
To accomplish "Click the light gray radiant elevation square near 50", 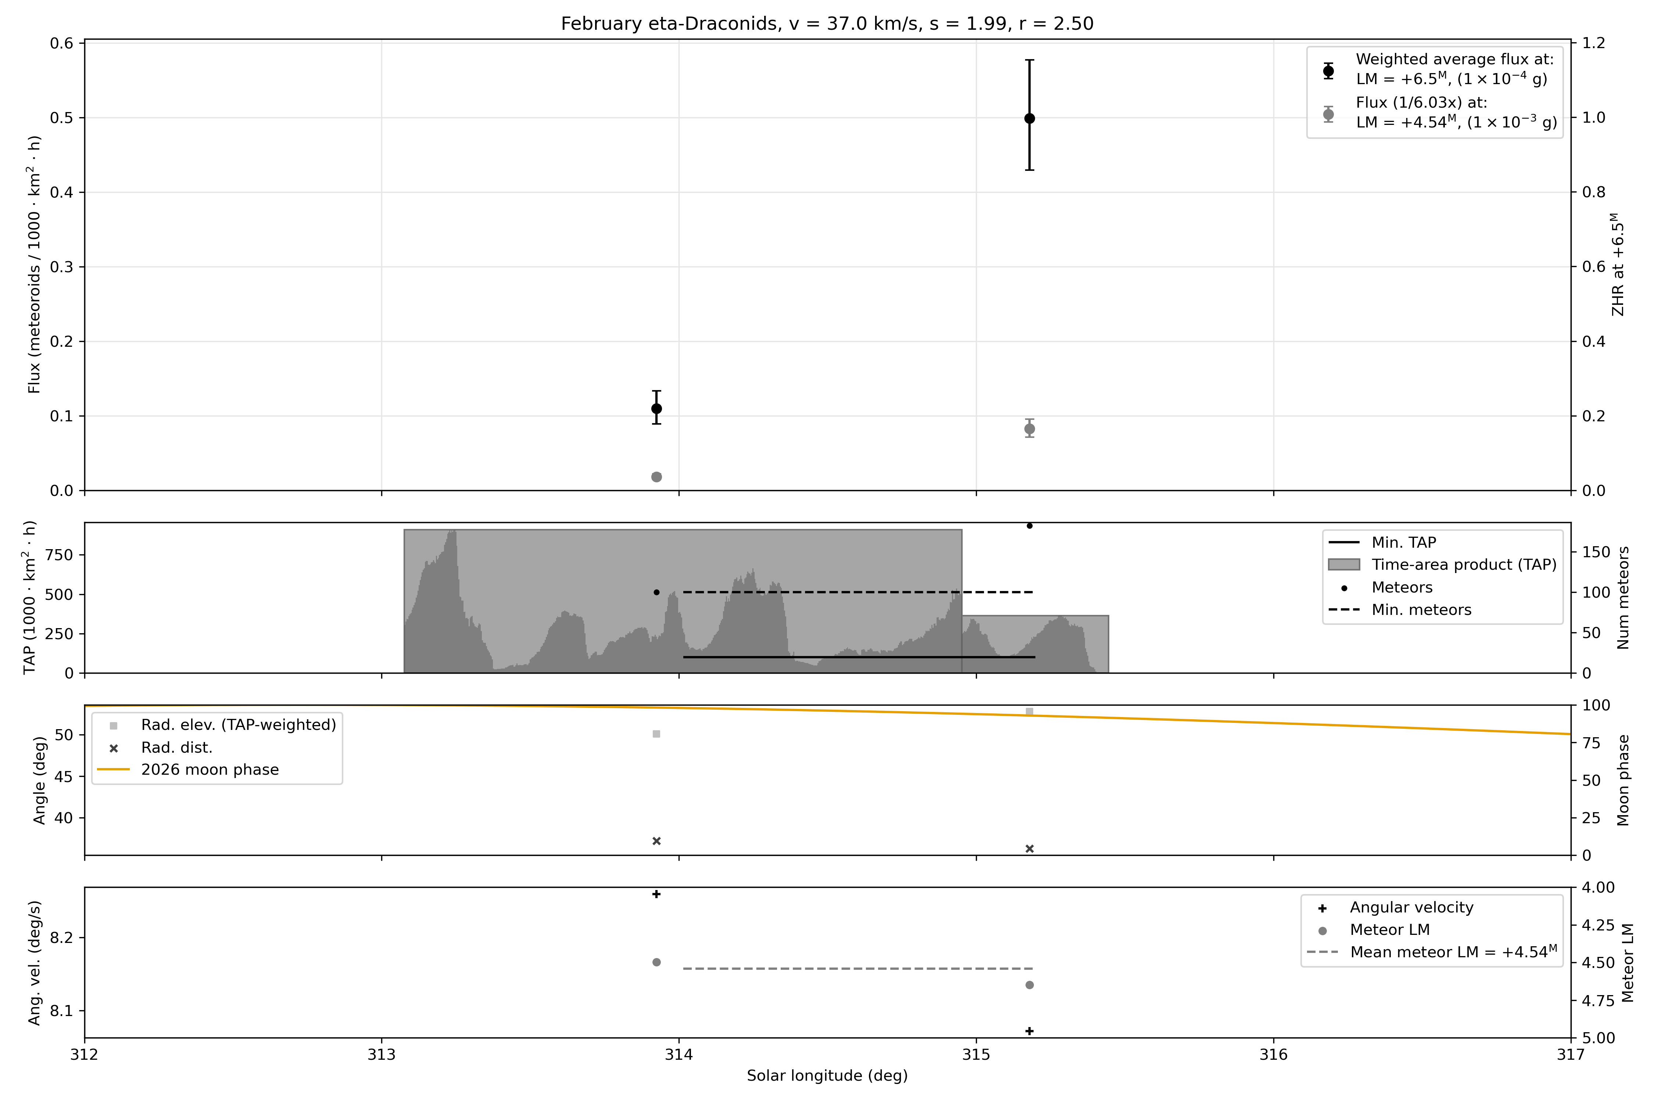I will pos(656,734).
